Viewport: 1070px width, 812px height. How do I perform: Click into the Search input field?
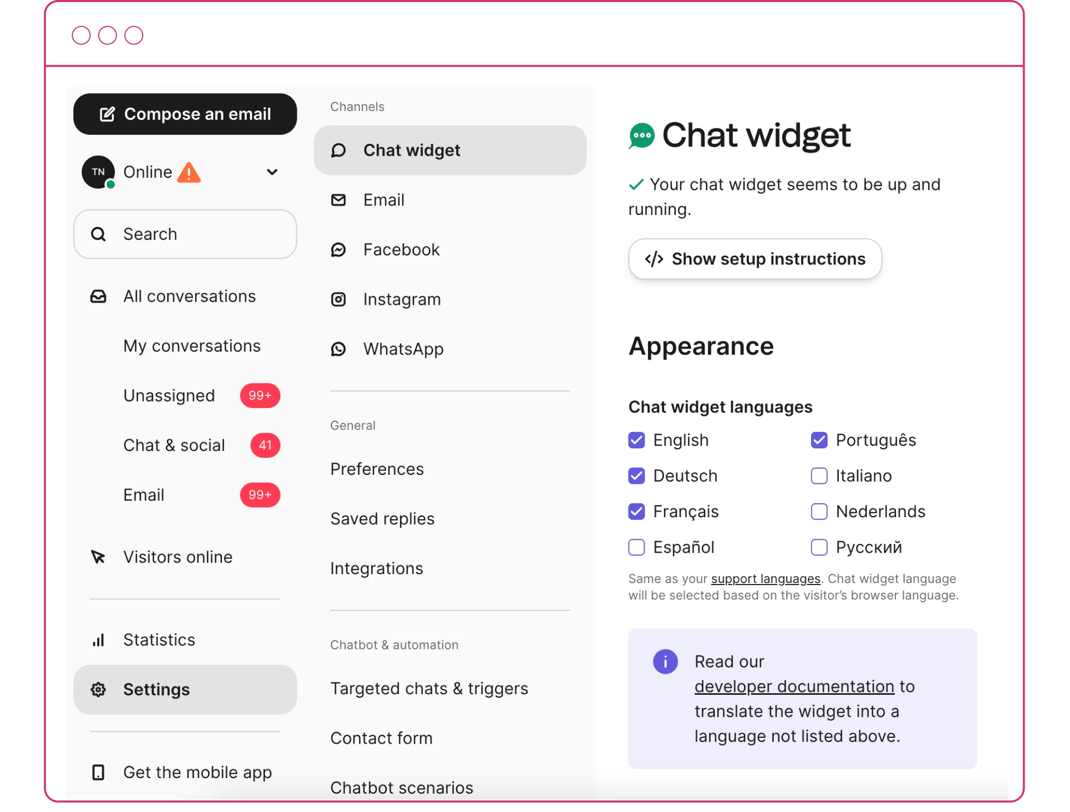click(200, 234)
